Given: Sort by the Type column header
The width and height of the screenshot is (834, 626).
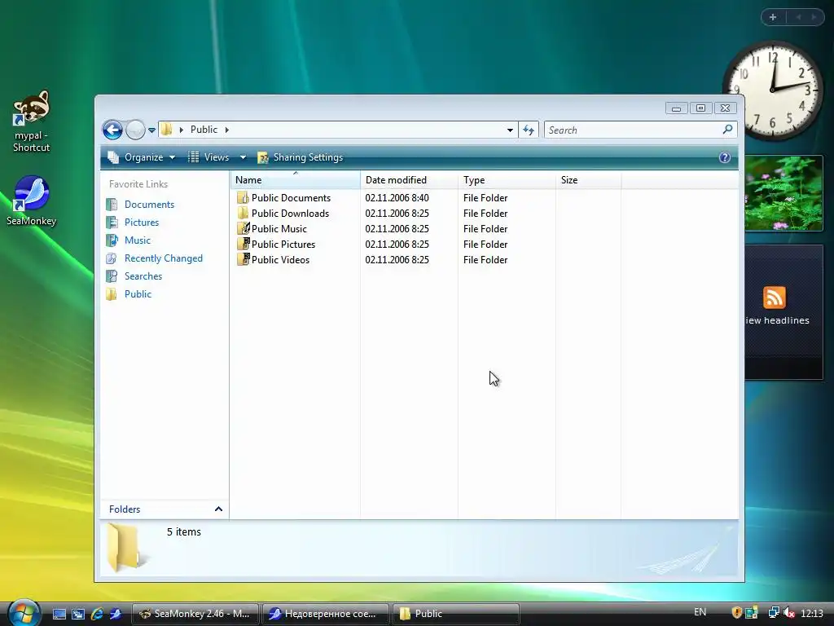Looking at the screenshot, I should [x=507, y=180].
